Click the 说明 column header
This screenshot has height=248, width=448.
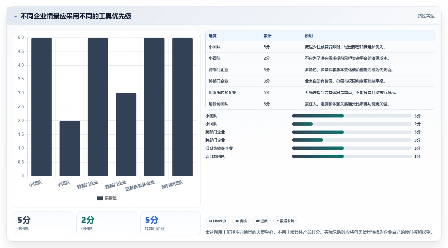[309, 36]
